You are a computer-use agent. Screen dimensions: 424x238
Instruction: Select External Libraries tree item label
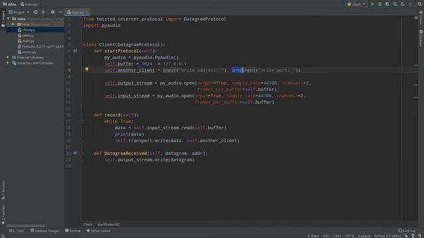[30, 58]
